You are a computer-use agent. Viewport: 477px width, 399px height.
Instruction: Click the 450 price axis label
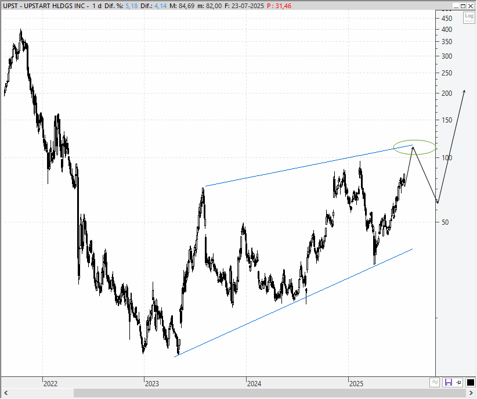coord(447,18)
